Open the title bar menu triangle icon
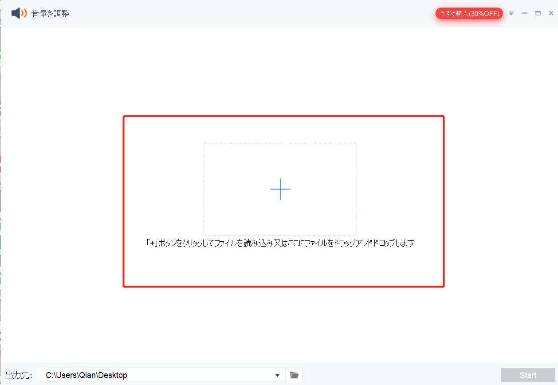Screen dimensions: 558x385 point(511,13)
